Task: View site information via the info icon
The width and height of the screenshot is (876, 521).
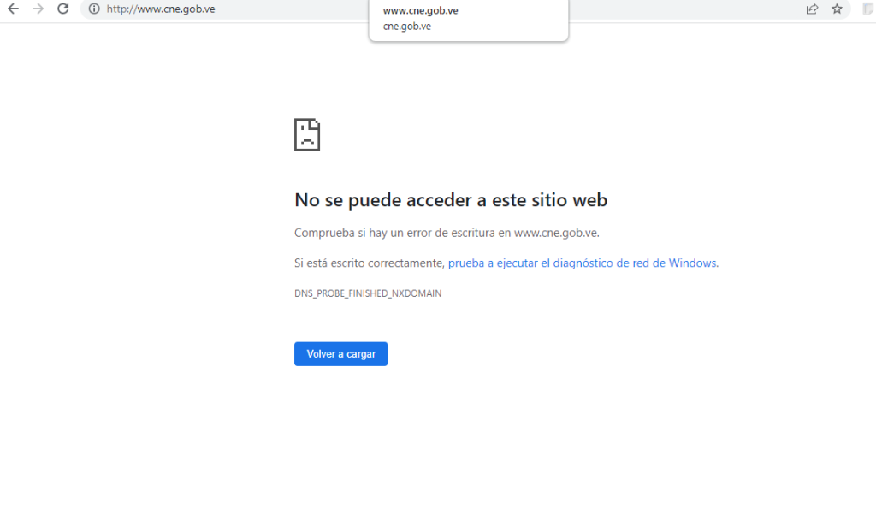Action: (94, 9)
